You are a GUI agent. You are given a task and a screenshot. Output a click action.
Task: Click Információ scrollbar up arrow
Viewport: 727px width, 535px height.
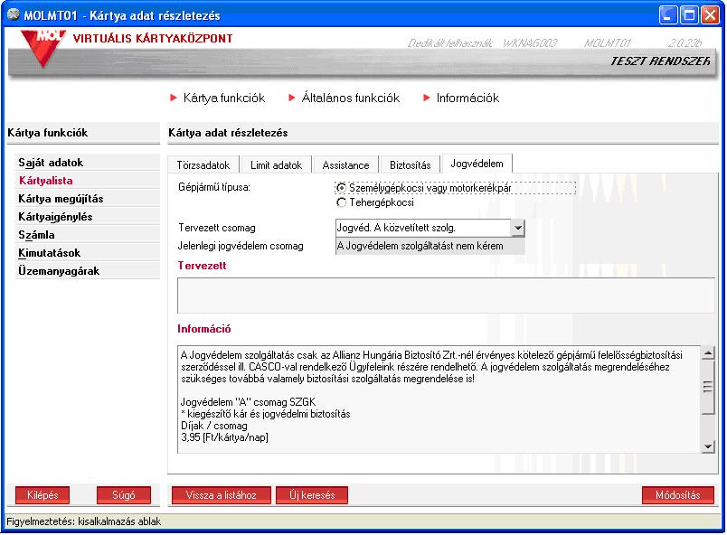pos(707,353)
